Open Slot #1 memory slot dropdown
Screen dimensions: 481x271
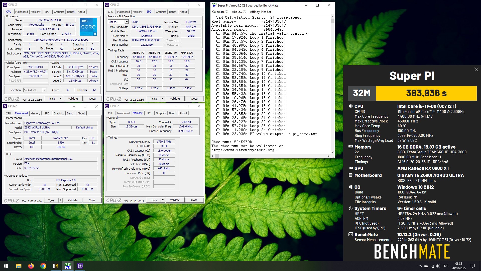click(x=127, y=22)
